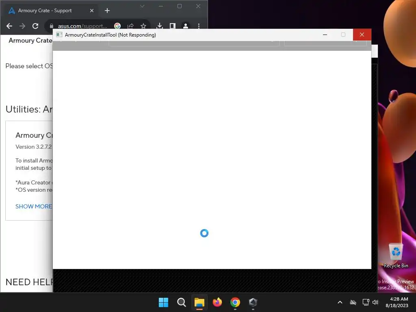Image resolution: width=416 pixels, height=312 pixels.
Task: Open clock showing 4:28 AM
Action: tap(397, 302)
